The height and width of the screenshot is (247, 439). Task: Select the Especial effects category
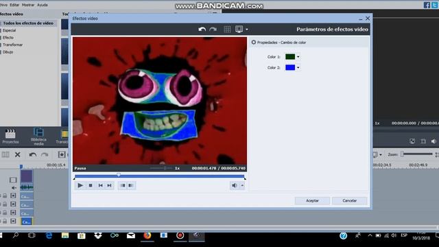click(9, 30)
